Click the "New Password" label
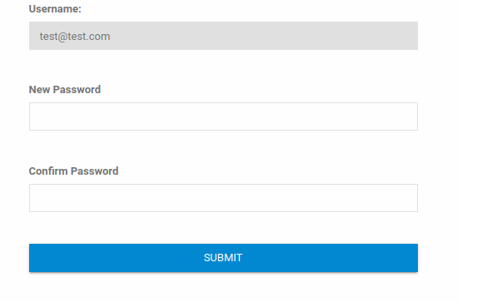 65,90
